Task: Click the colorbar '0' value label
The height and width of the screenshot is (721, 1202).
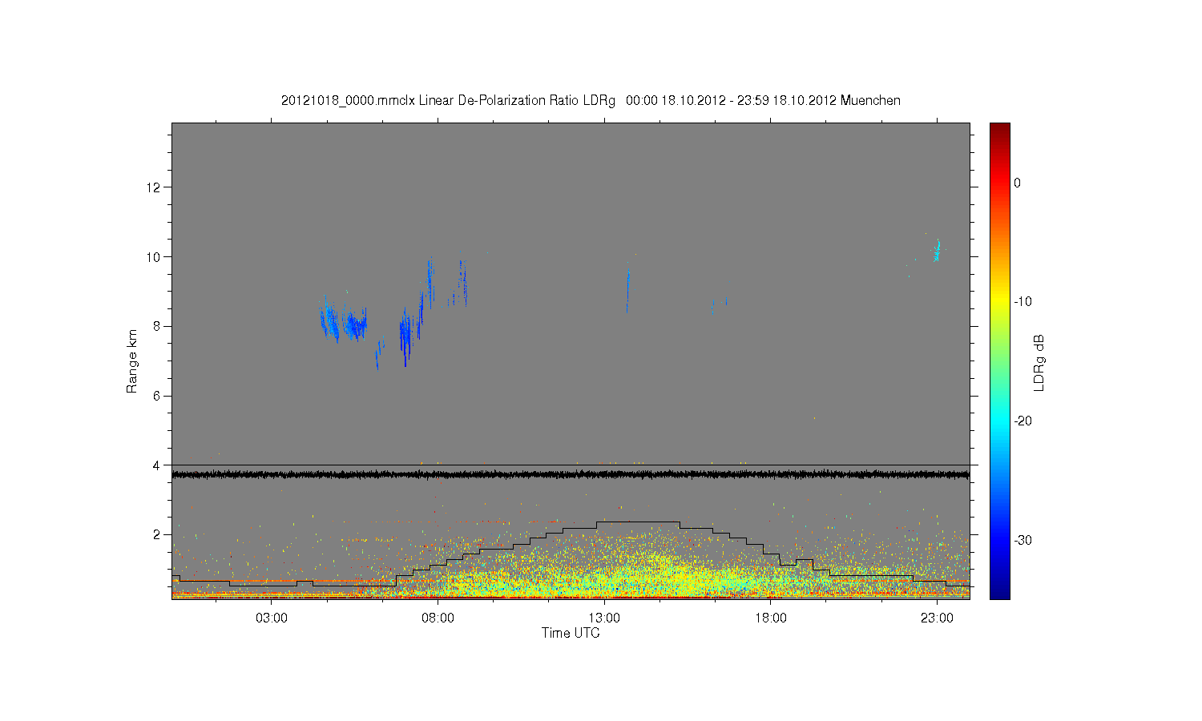Action: coord(1017,183)
